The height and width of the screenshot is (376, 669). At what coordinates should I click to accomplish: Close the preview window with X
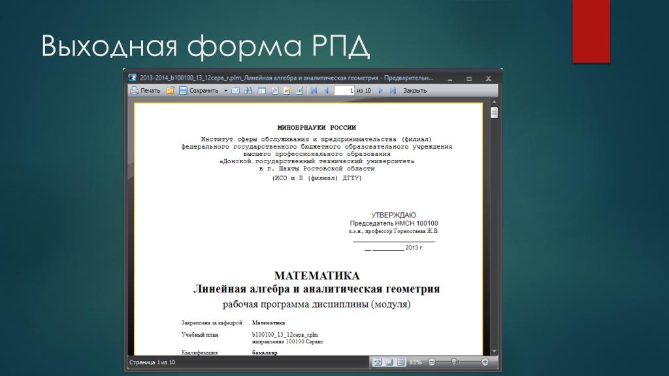pyautogui.click(x=489, y=79)
